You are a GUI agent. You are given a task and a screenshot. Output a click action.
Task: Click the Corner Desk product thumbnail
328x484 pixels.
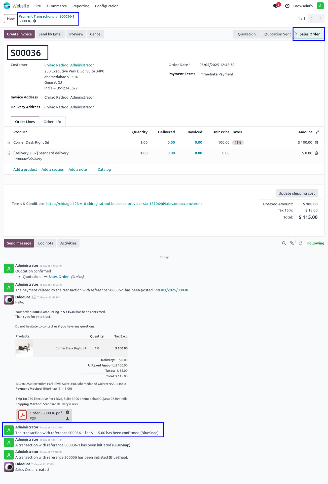pyautogui.click(x=24, y=348)
